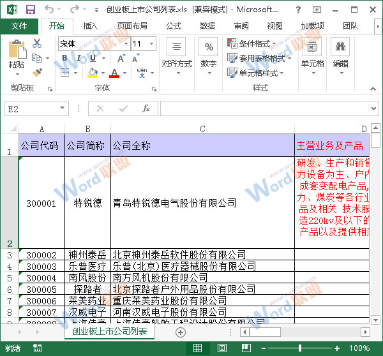Decrease font size with small A
Viewport: 383px width, 356px height.
pyautogui.click(x=135, y=59)
